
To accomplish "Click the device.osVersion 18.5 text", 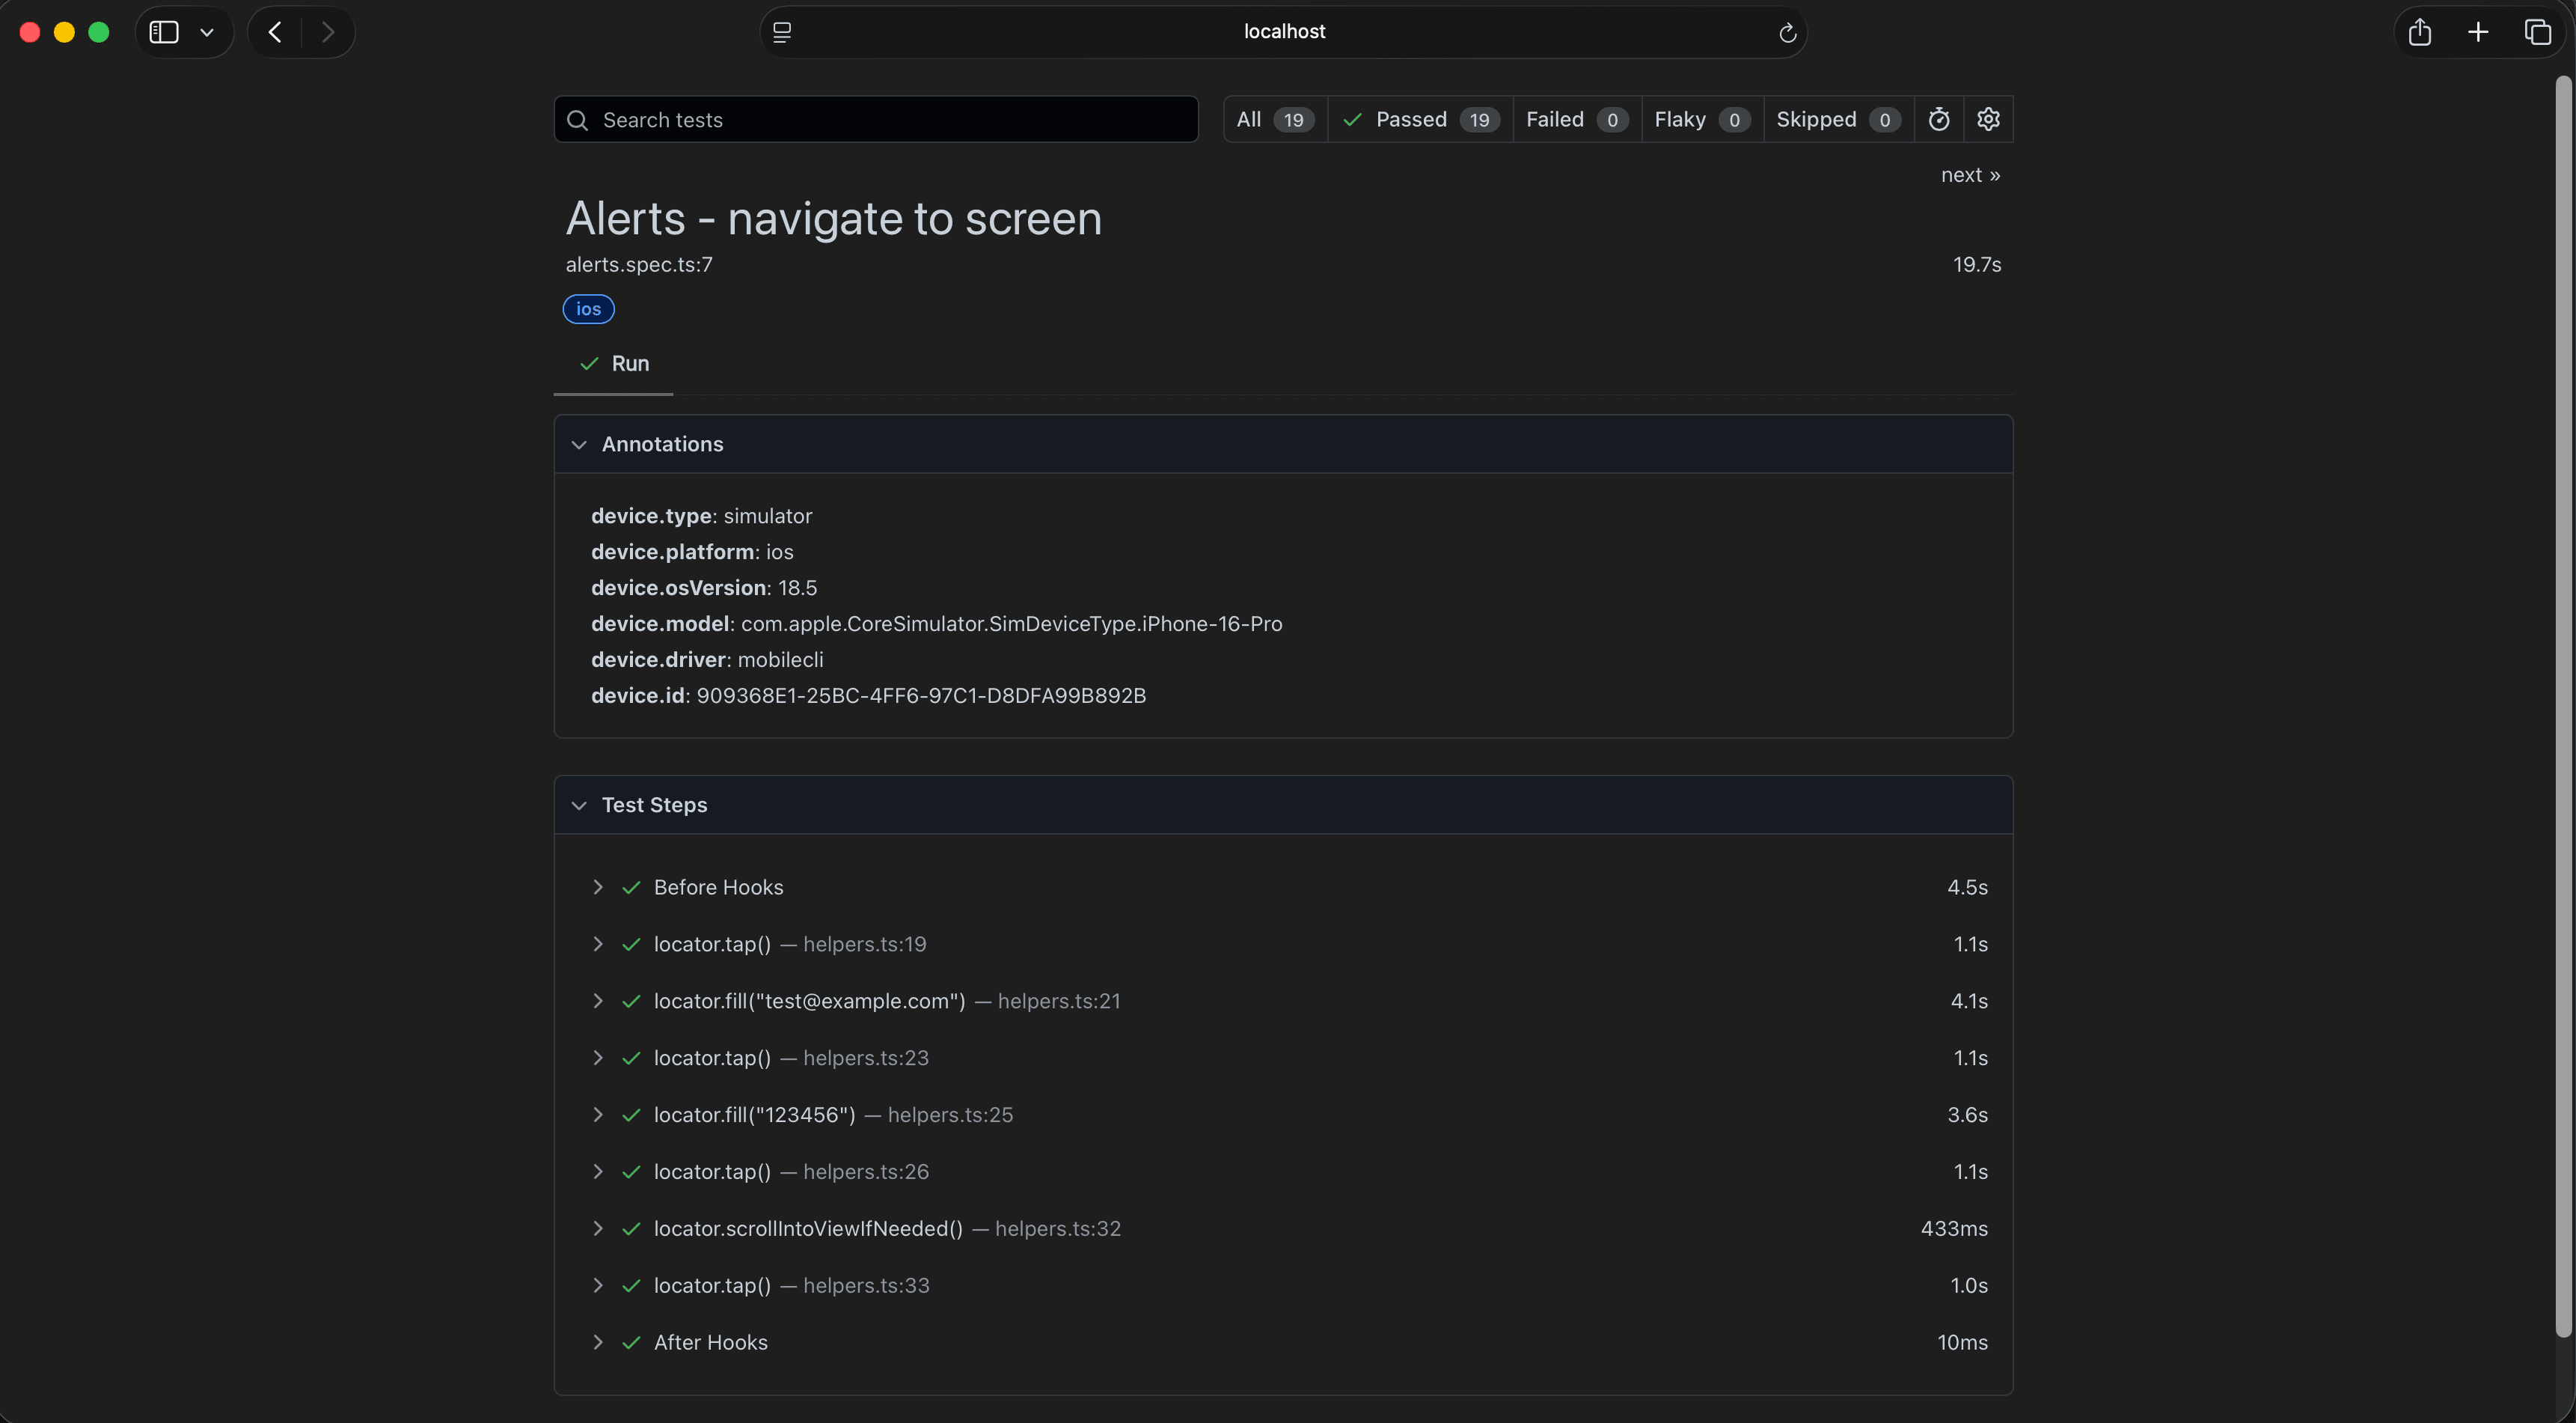I will point(704,588).
